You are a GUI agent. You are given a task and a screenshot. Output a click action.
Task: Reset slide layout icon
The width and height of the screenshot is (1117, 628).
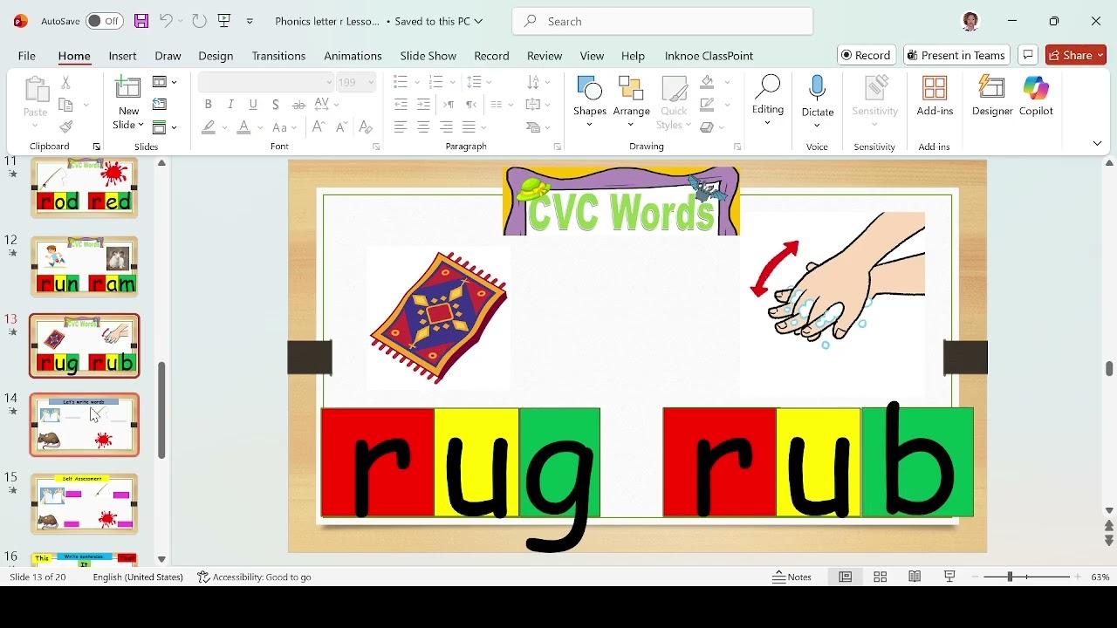[x=160, y=105]
